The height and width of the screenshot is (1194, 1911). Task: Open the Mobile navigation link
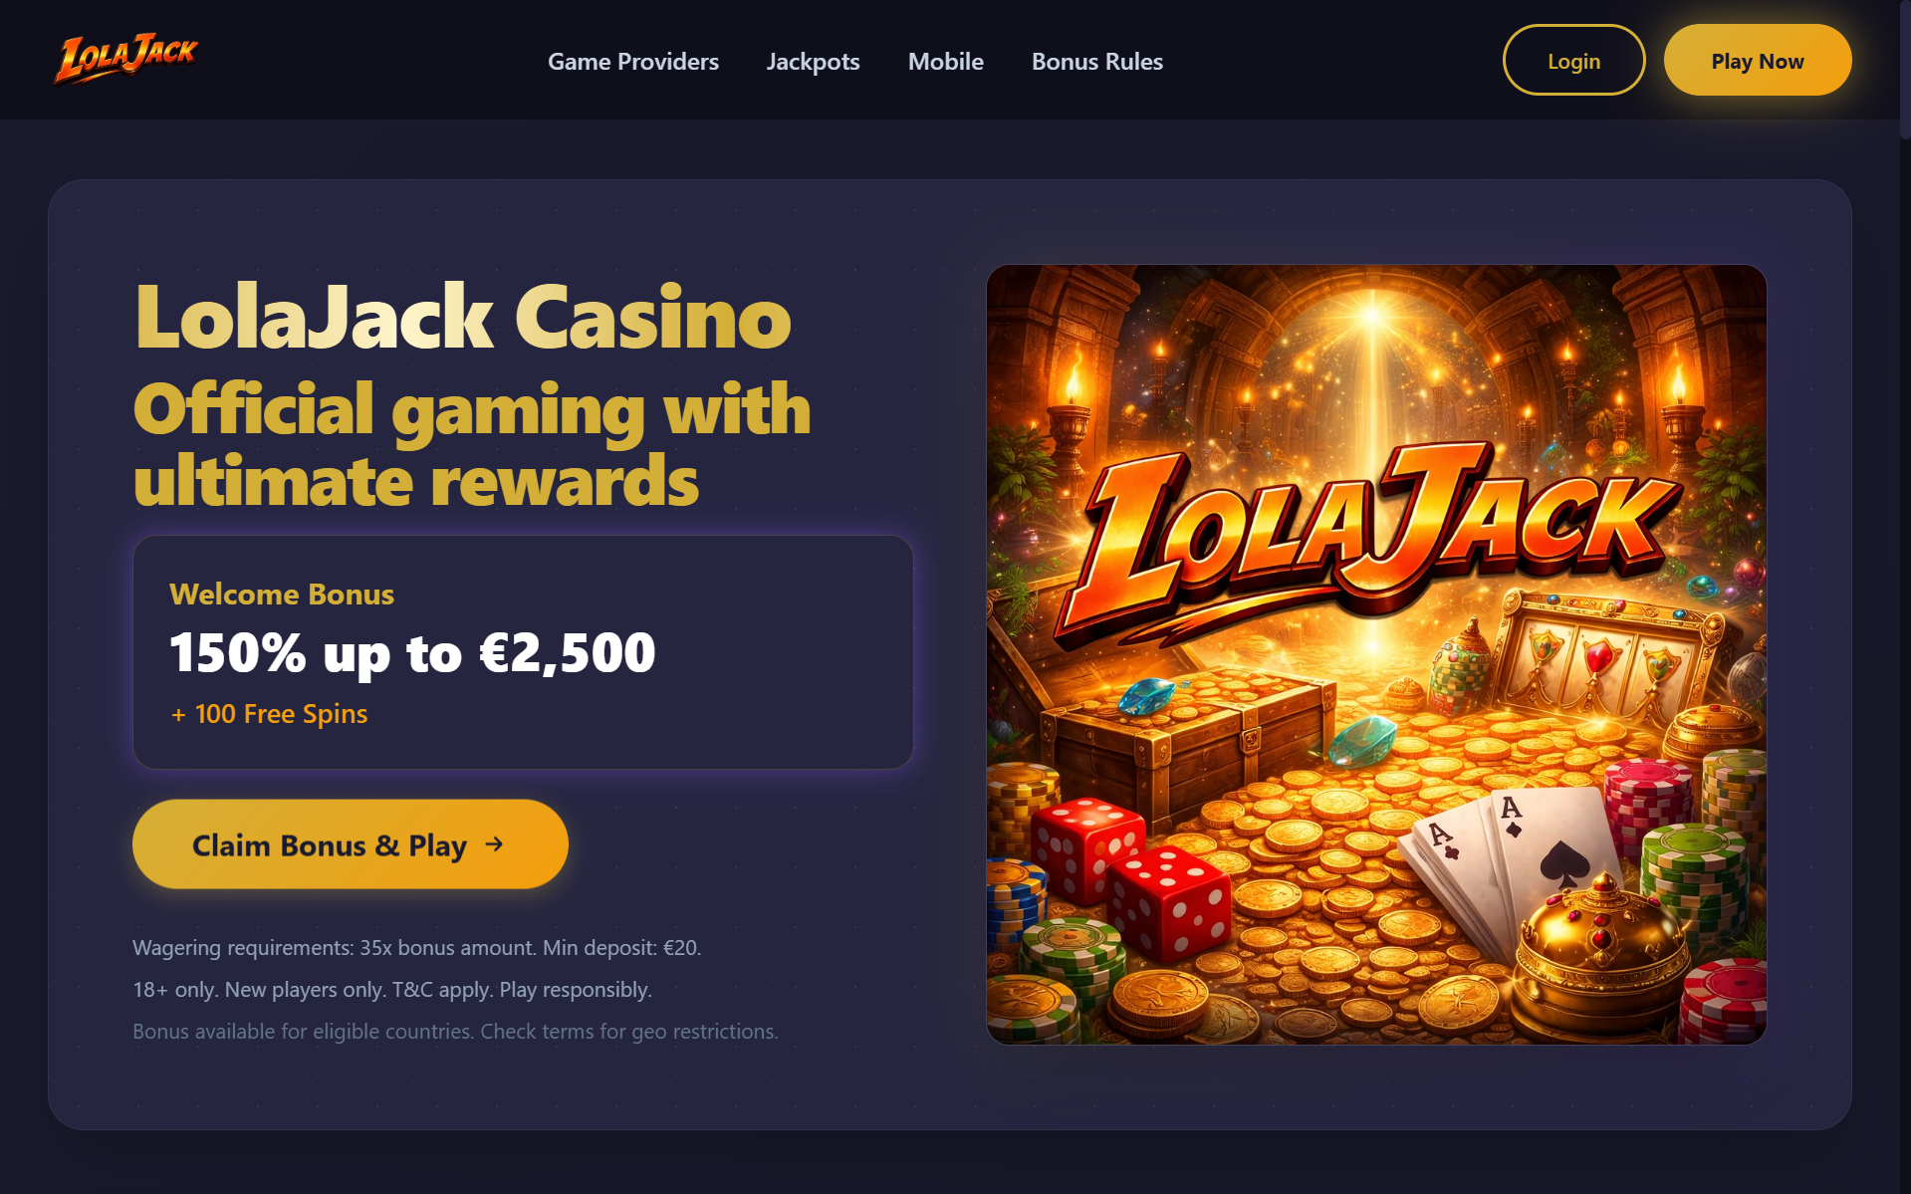[945, 62]
